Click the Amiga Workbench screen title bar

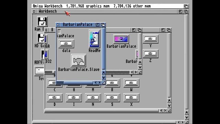(x=107, y=6)
